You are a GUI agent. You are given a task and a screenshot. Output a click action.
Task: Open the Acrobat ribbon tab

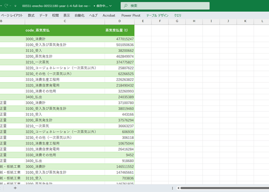pos(109,15)
